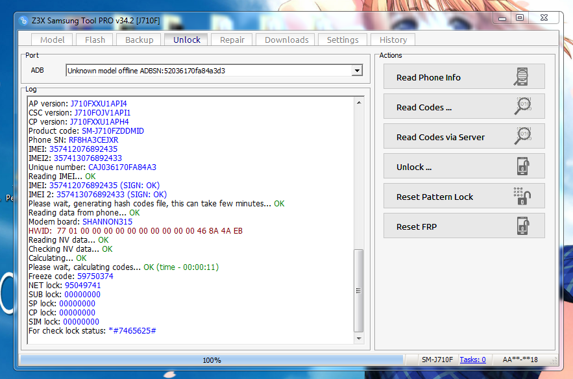573x379 pixels.
Task: Click the Read Codes via Server label
Action: tap(441, 138)
